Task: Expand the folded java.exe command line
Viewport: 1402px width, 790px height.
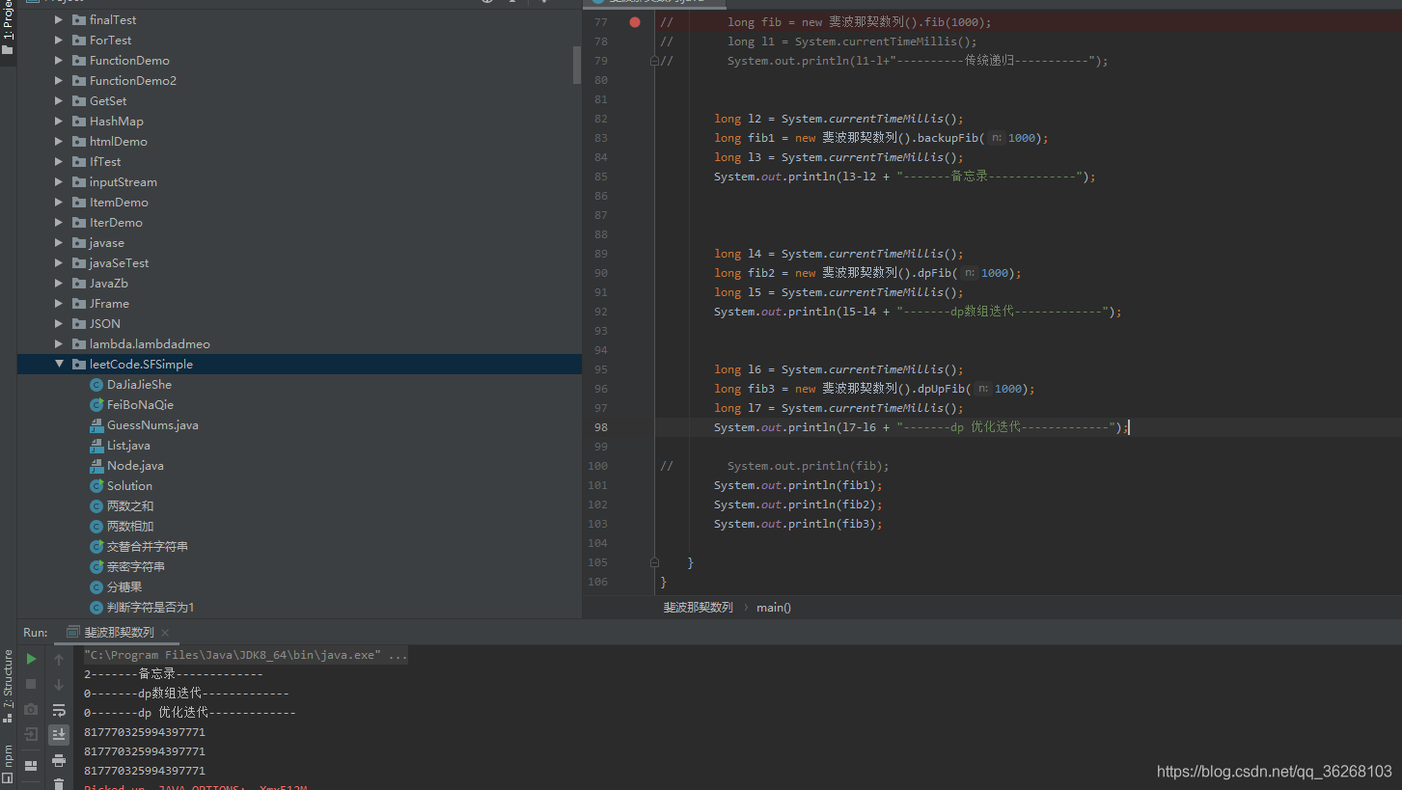Action: coord(246,655)
